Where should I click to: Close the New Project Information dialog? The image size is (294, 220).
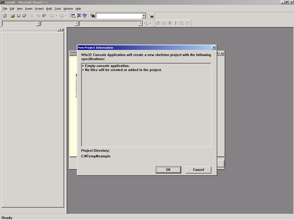pyautogui.click(x=214, y=48)
